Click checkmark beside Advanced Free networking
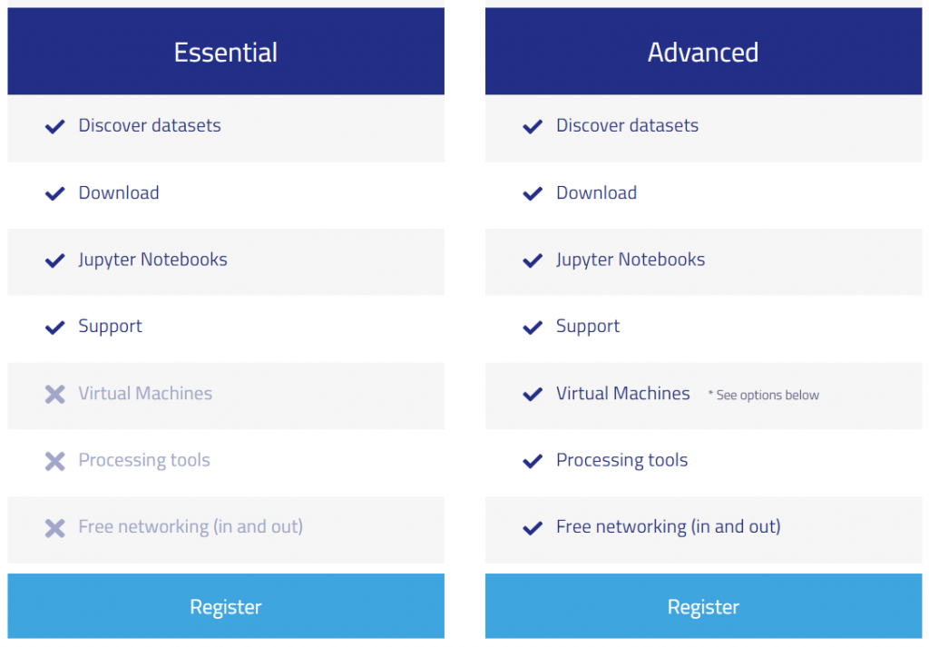The height and width of the screenshot is (647, 929). [x=533, y=527]
